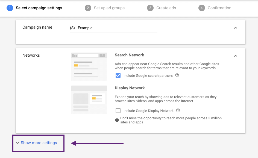258x158 pixels.
Task: Click step 3 circle icon
Action: pos(150,8)
